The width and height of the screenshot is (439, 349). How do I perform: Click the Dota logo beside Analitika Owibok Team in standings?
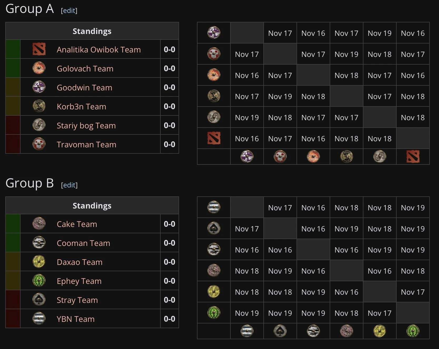39,49
